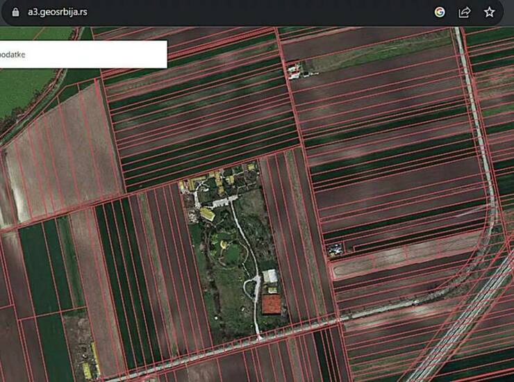Screen dimensions: 514x382
Task: Click the share page icon
Action: coord(464,12)
